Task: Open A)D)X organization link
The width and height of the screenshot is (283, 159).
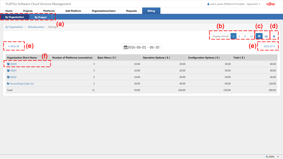Action: point(13,64)
